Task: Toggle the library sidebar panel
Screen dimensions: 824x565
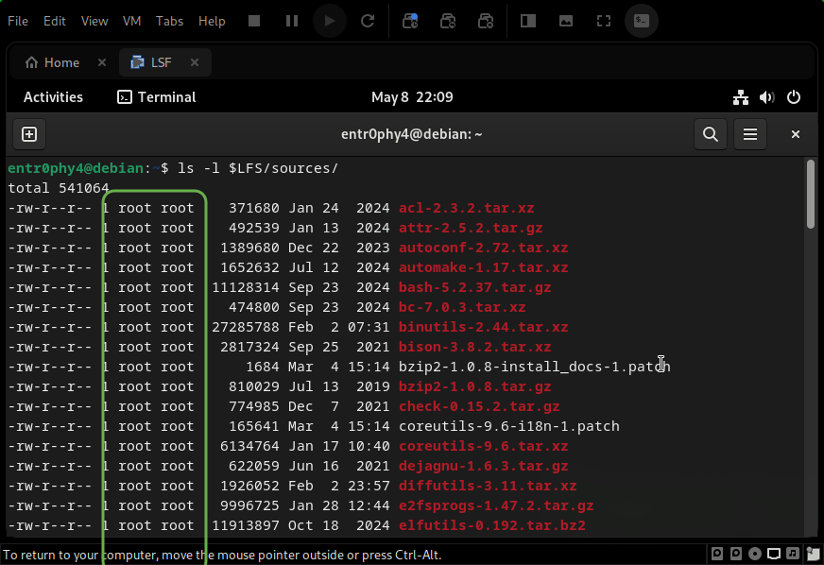Action: (528, 21)
